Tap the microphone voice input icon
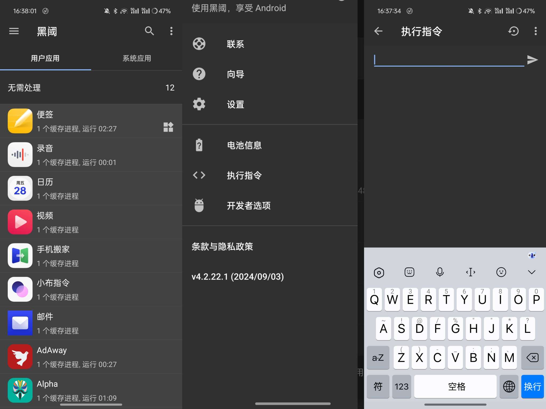Screen dimensions: 546x409 pos(440,272)
